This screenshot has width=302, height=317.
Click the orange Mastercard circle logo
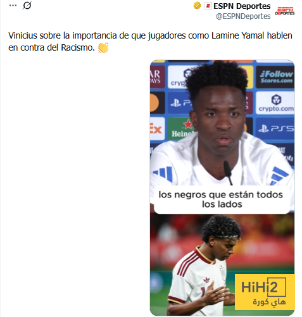pyautogui.click(x=155, y=103)
